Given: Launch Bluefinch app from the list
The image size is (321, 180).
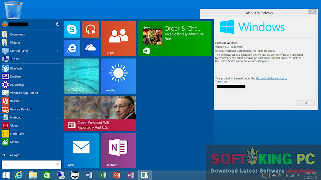Looking at the screenshot, I should coord(31,68).
